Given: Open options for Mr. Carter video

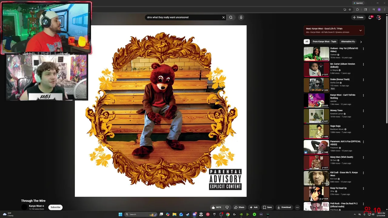Looking at the screenshot, I should [x=363, y=64].
